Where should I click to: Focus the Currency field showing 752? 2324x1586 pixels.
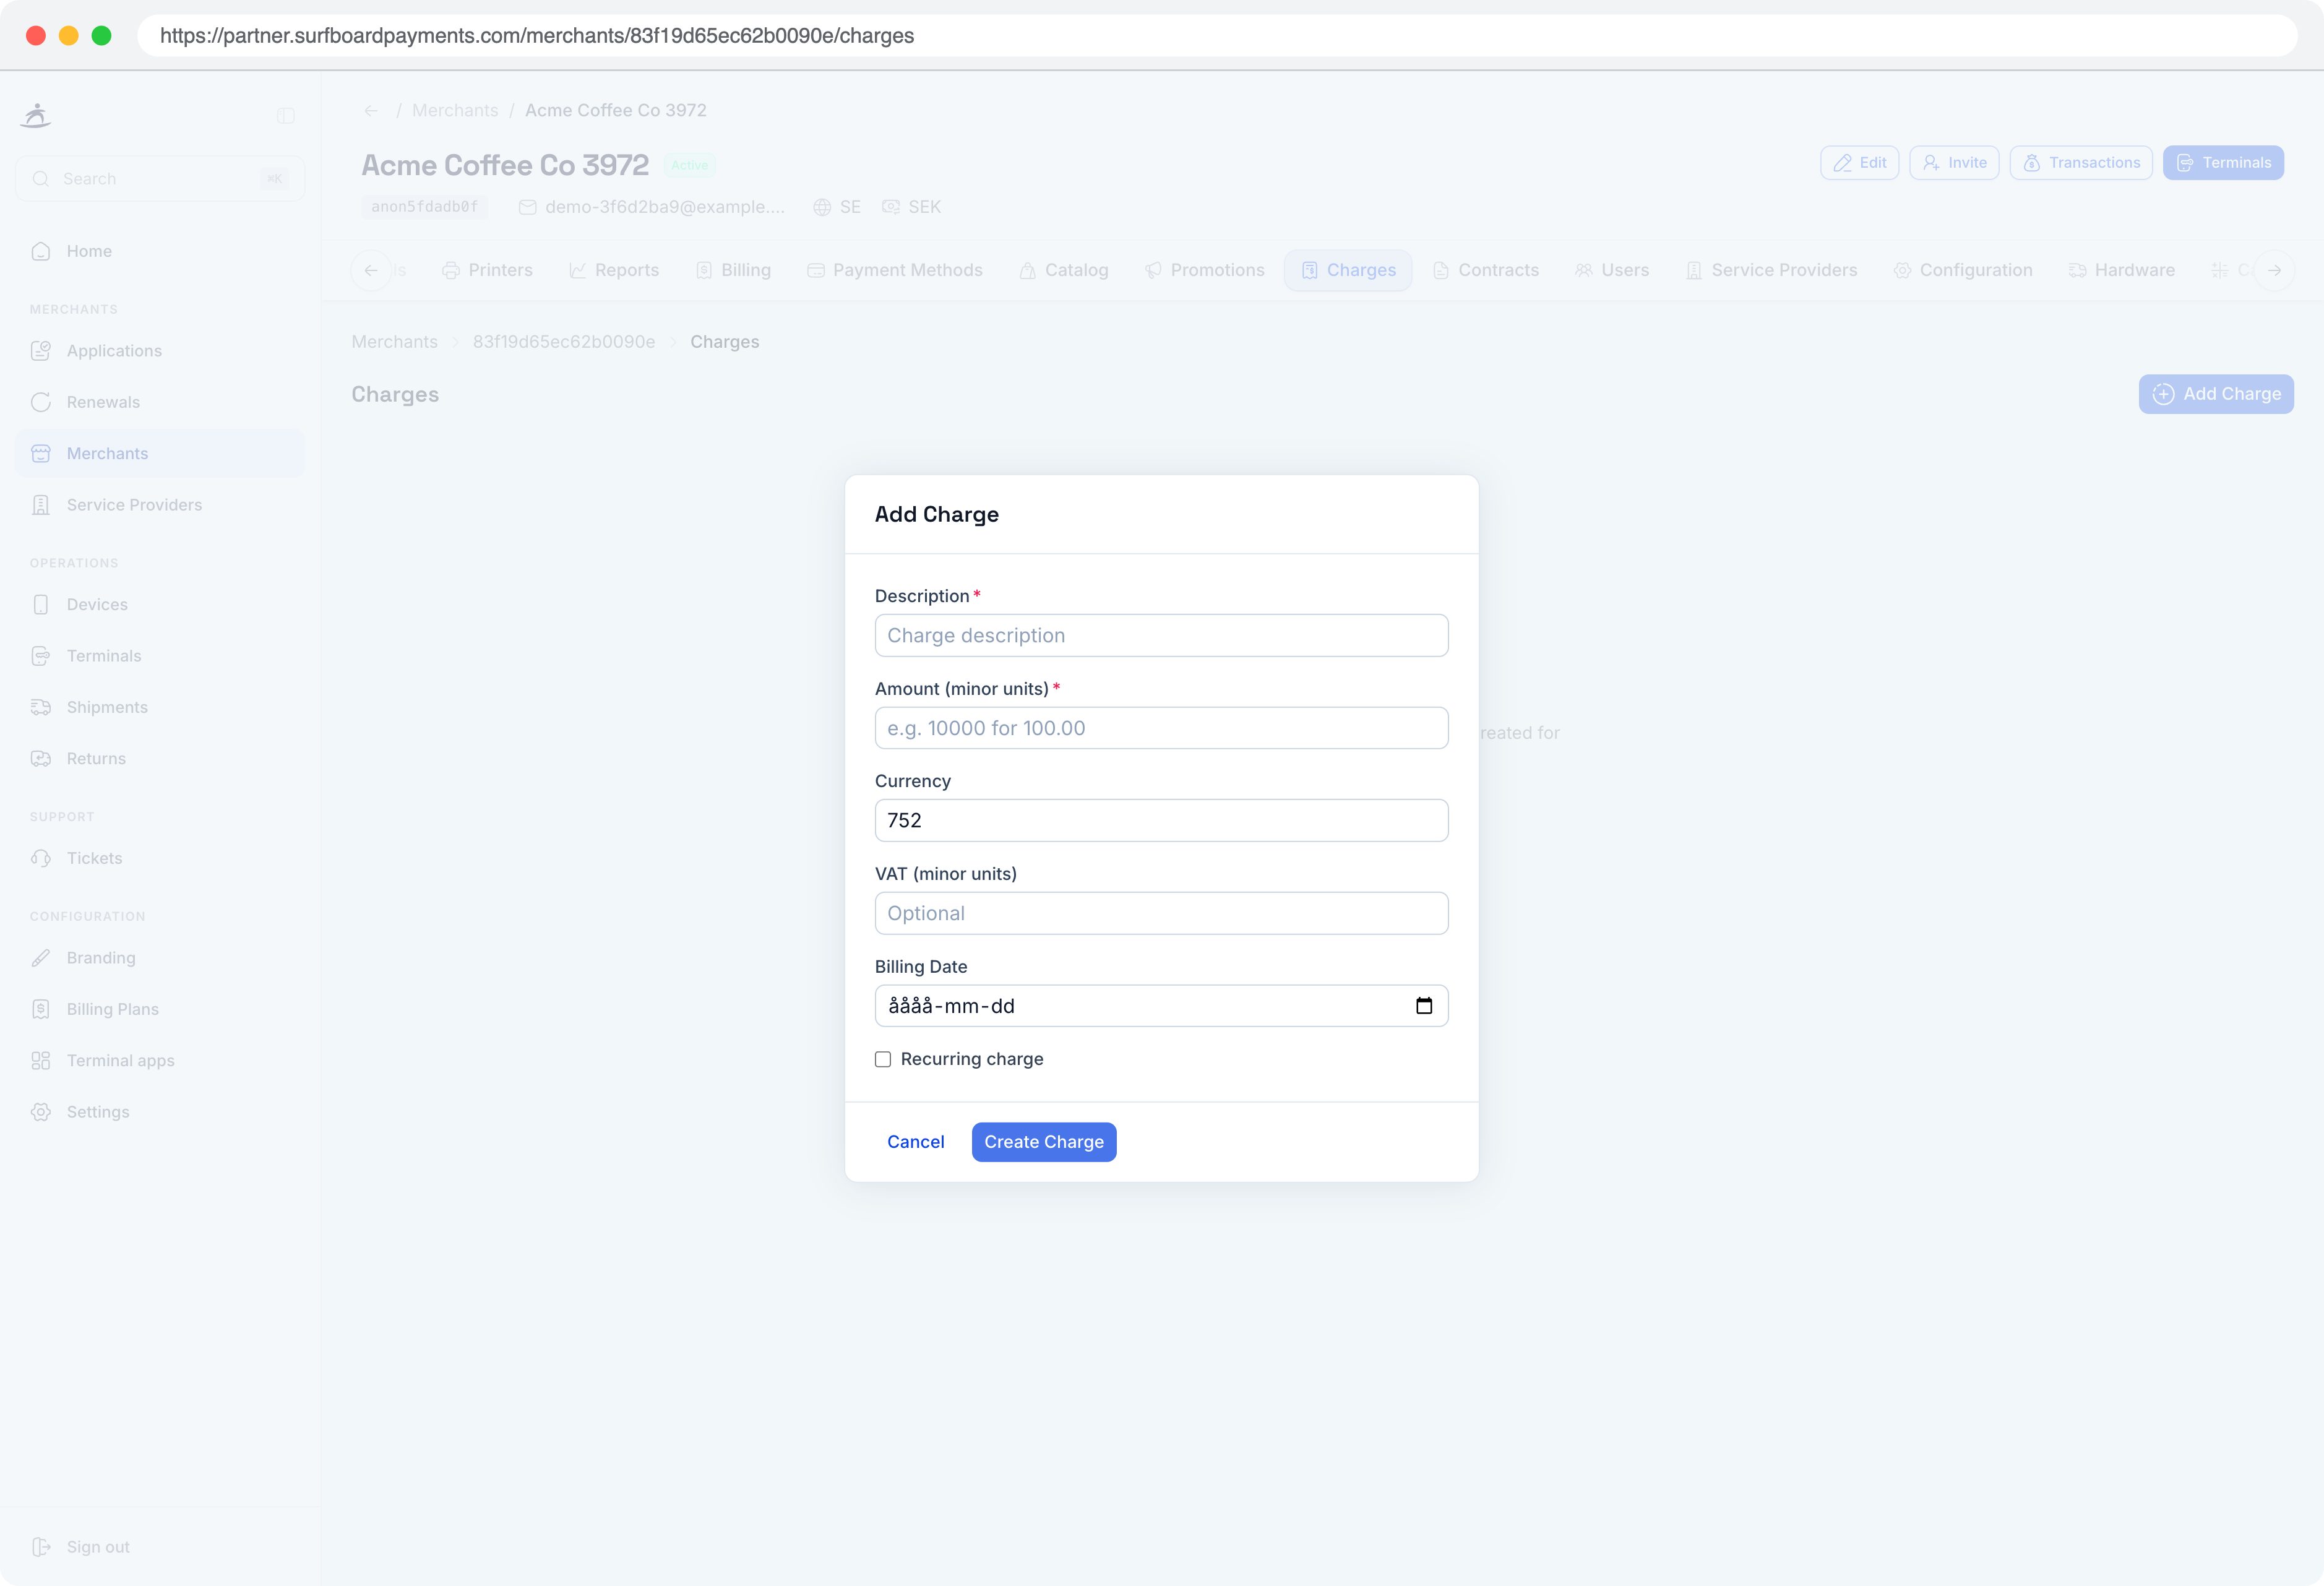pyautogui.click(x=1161, y=820)
